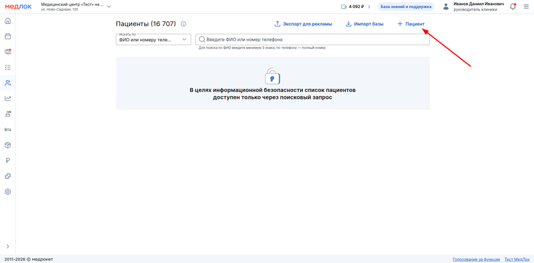Open the warehouse box sidebar icon
The width and height of the screenshot is (534, 263).
coord(7,145)
